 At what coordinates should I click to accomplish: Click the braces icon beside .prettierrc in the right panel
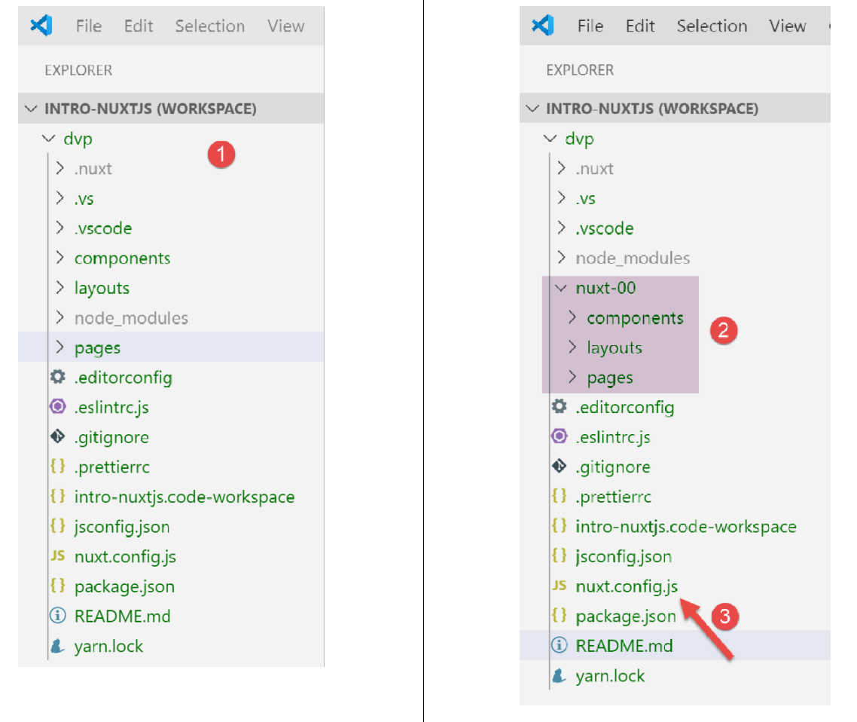coord(559,497)
